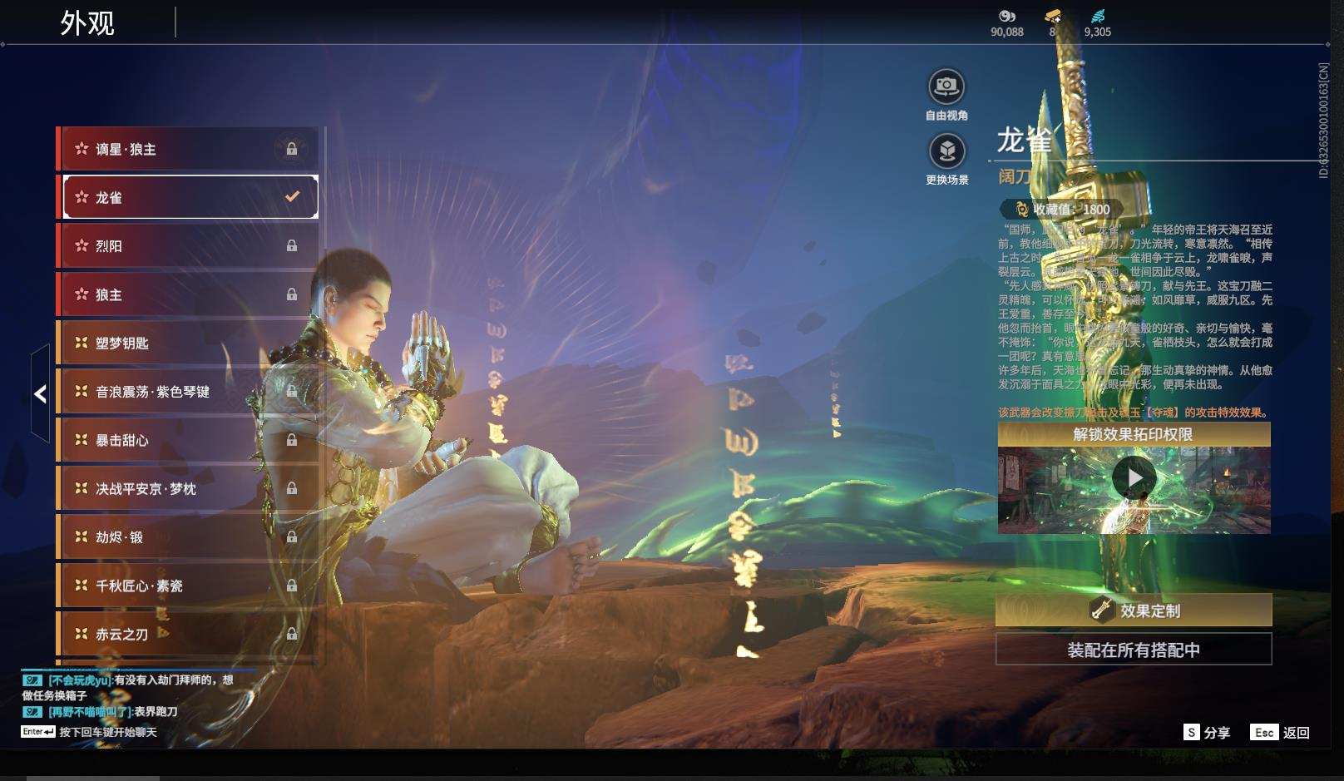Click the lock icon on 摘星·狼主
This screenshot has height=781, width=1344.
pyautogui.click(x=292, y=150)
